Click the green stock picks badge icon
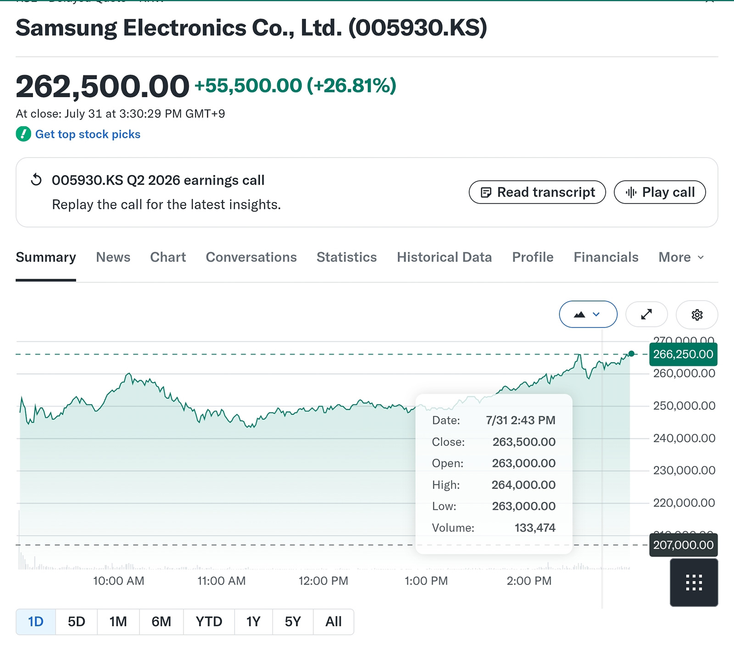This screenshot has height=646, width=734. pos(23,134)
